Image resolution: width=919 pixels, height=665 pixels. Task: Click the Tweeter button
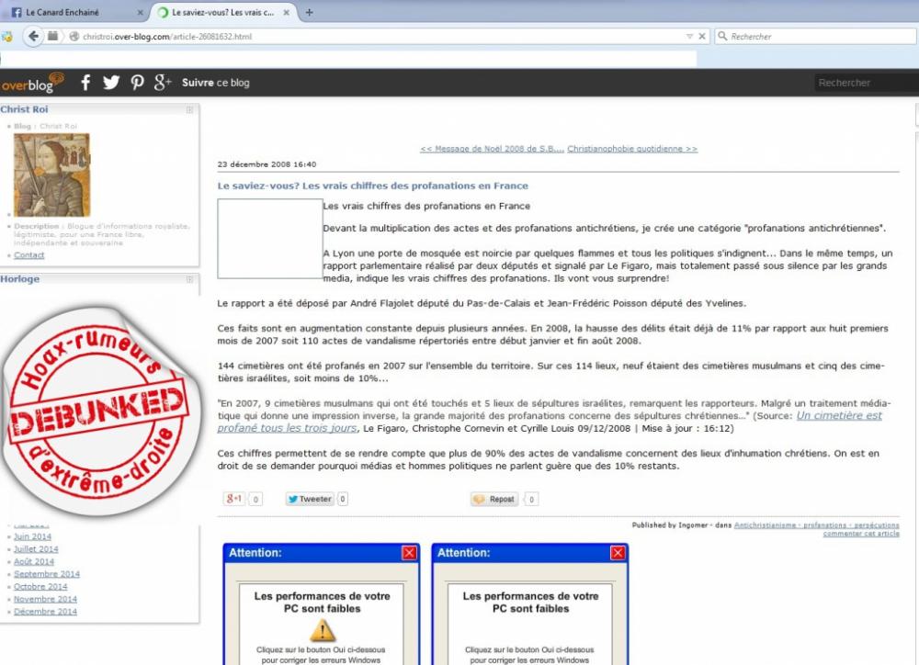tap(310, 499)
